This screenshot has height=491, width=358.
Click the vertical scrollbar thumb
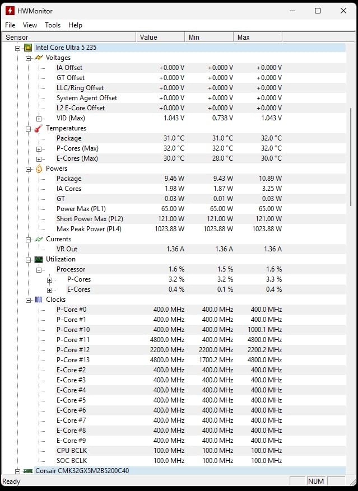point(351,157)
